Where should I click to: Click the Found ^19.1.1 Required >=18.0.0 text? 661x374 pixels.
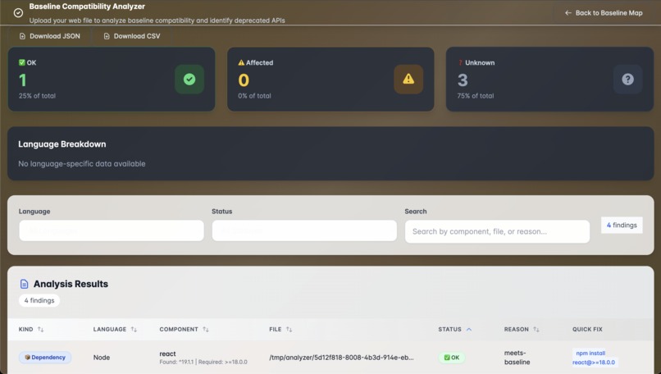tap(203, 363)
